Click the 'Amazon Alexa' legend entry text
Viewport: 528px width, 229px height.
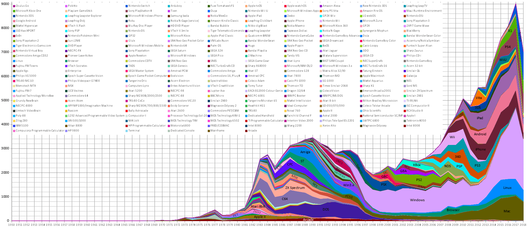(331, 6)
